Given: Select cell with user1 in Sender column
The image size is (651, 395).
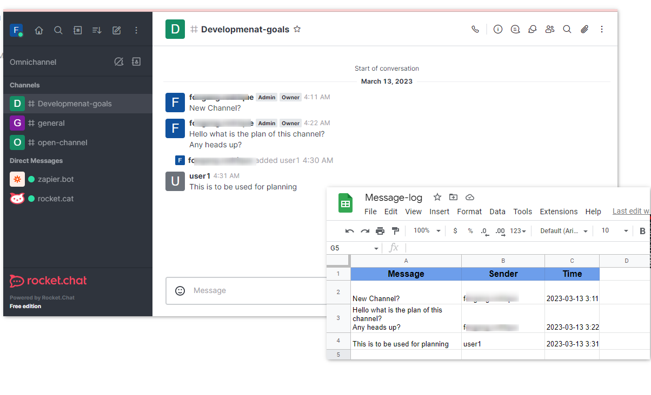Looking at the screenshot, I should coord(503,341).
